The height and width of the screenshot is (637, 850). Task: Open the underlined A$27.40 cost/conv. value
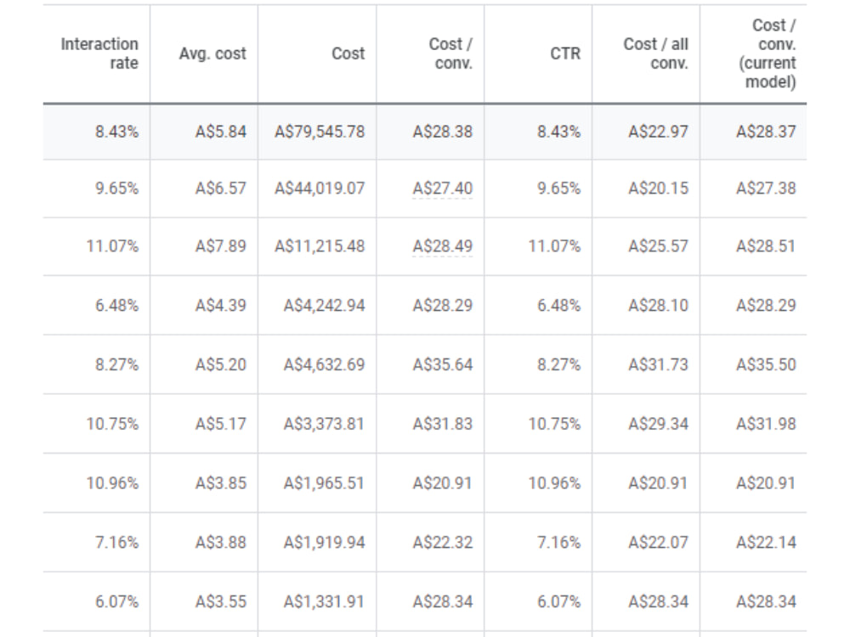click(x=442, y=189)
